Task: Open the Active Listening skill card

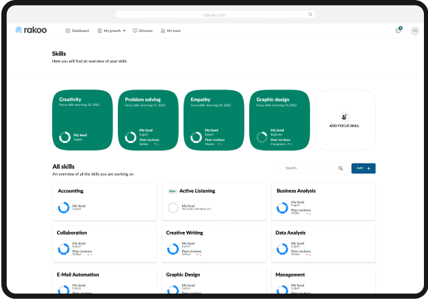Action: point(214,202)
